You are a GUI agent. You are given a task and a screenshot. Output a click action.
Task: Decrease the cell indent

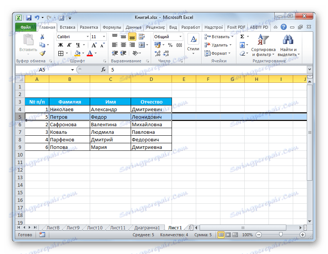[x=114, y=53]
